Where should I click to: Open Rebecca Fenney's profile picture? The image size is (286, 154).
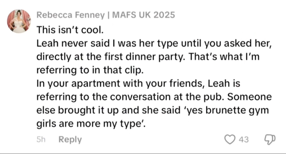click(19, 21)
